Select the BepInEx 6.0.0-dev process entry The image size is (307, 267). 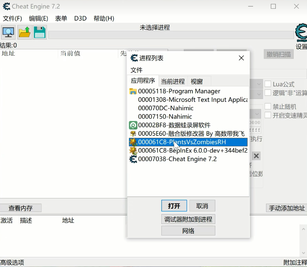pyautogui.click(x=193, y=150)
